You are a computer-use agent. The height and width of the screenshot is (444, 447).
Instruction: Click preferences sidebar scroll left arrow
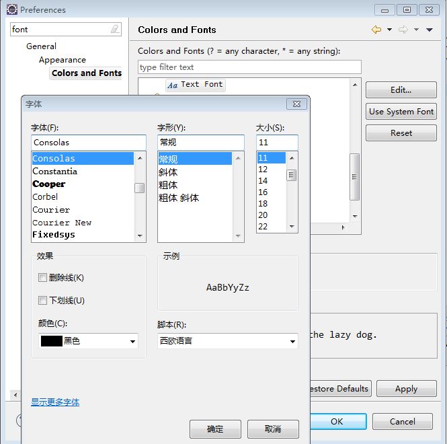[15, 395]
